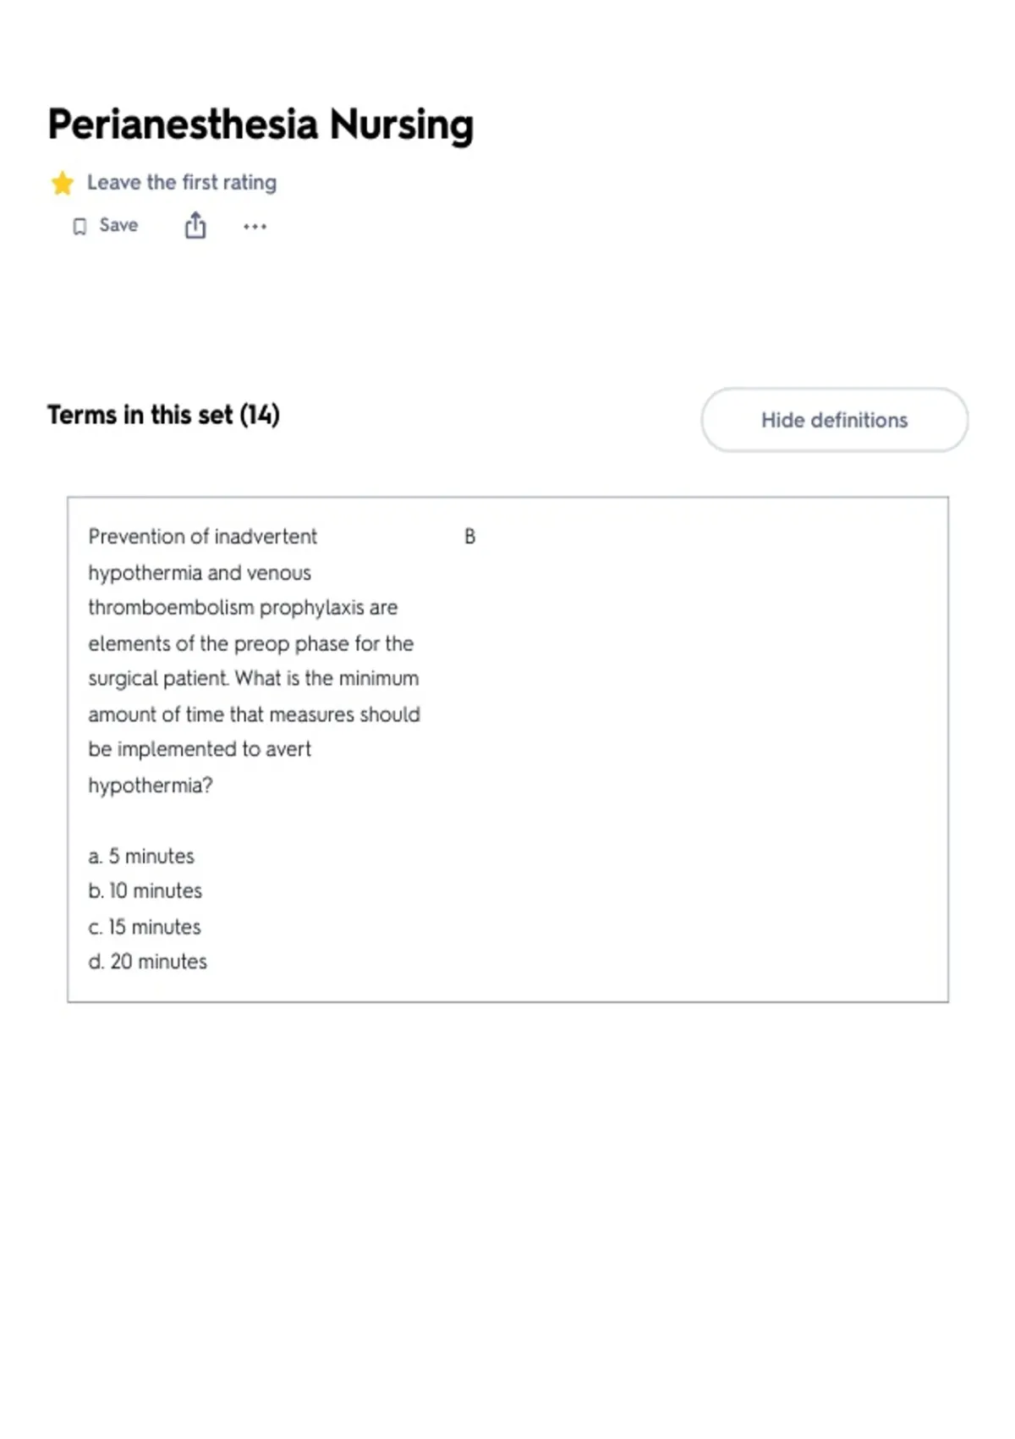Image resolution: width=1015 pixels, height=1439 pixels.
Task: Click the yellow star rating icon
Action: pyautogui.click(x=63, y=183)
